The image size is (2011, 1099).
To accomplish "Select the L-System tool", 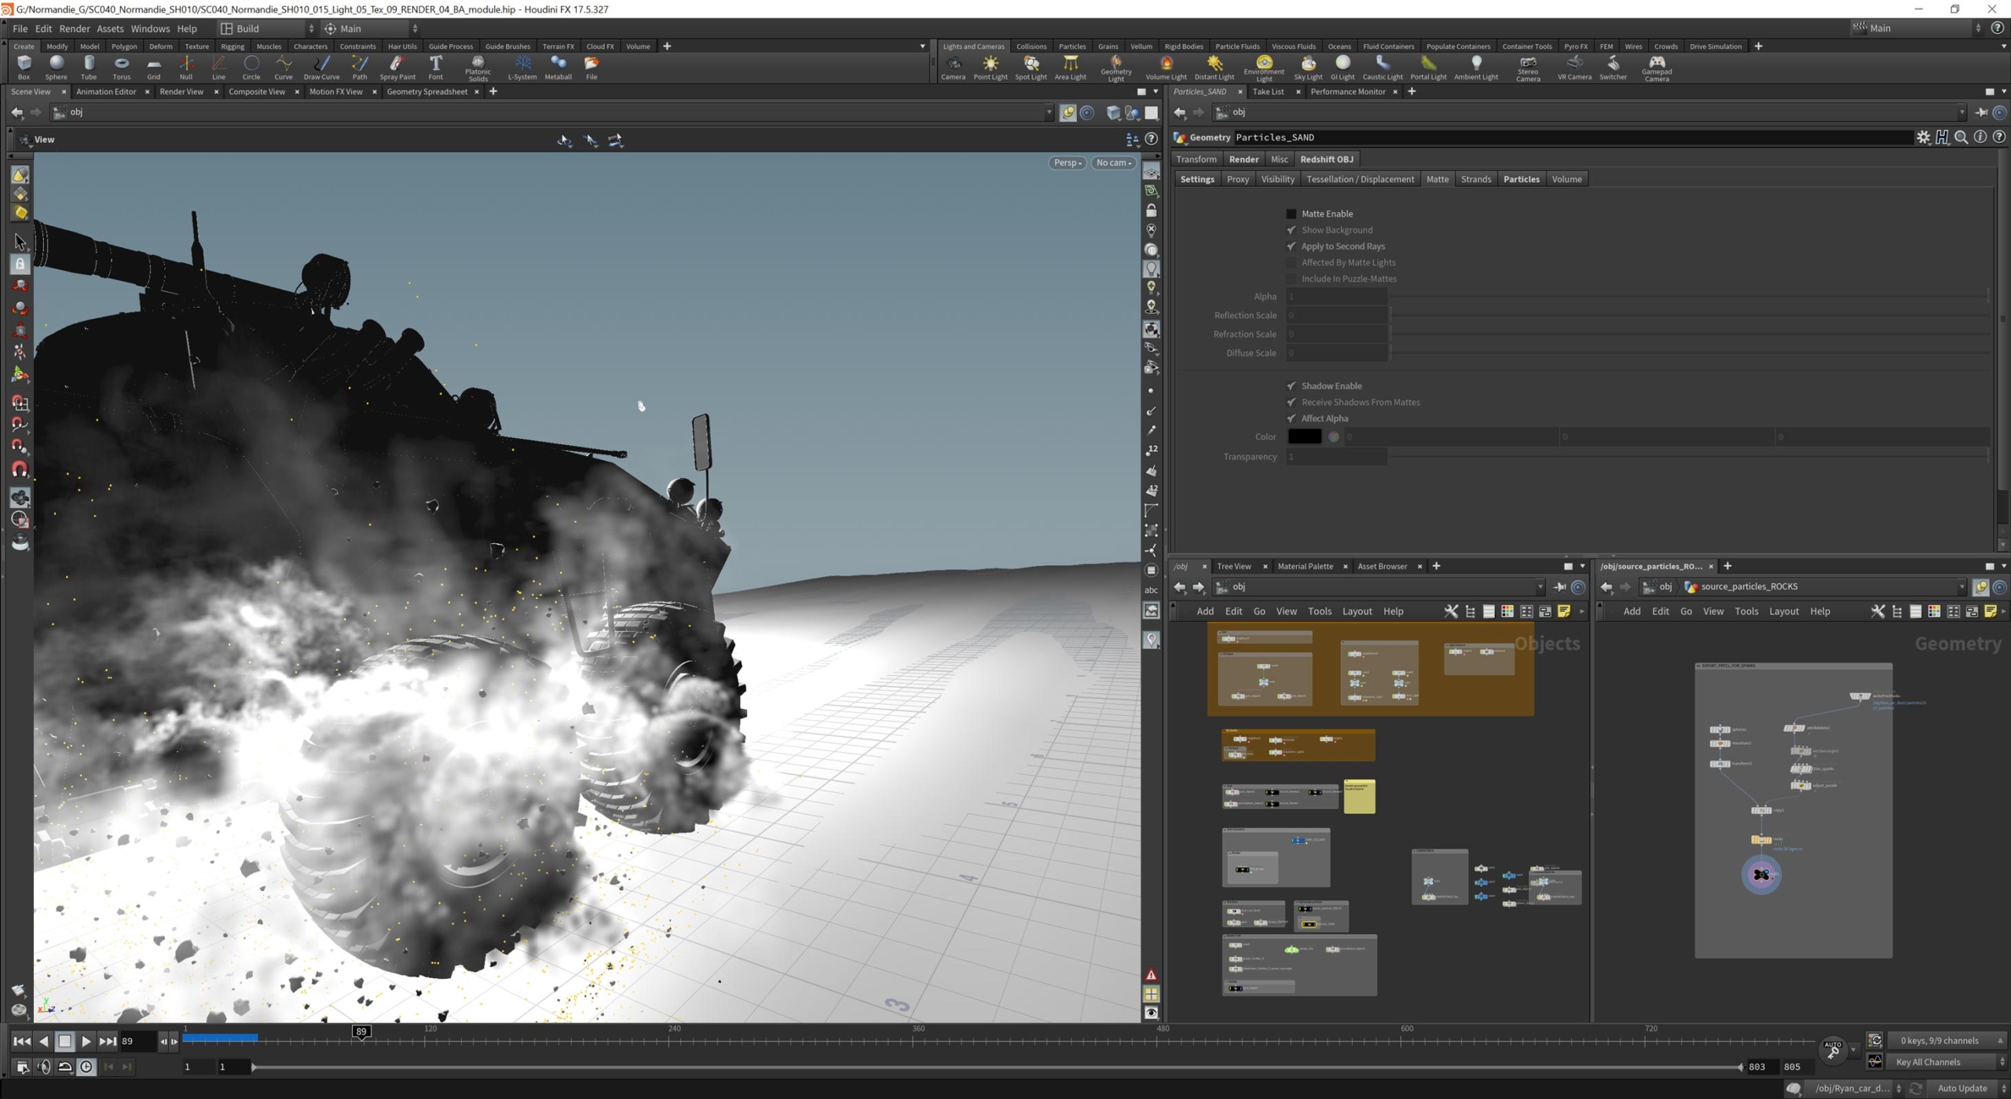I will (x=522, y=68).
